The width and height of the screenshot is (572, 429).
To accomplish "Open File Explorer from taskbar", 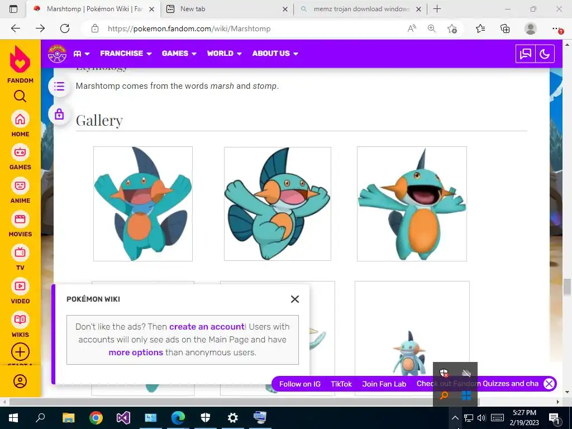I will pos(68,418).
